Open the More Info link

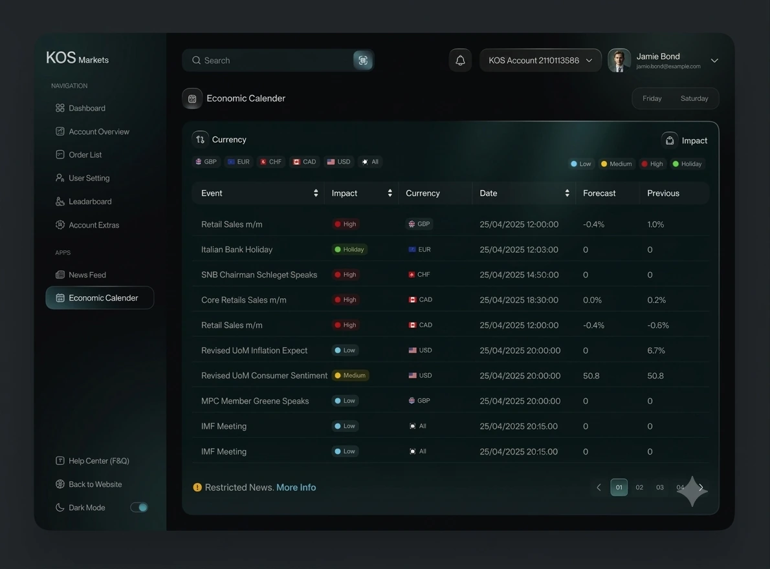(296, 488)
